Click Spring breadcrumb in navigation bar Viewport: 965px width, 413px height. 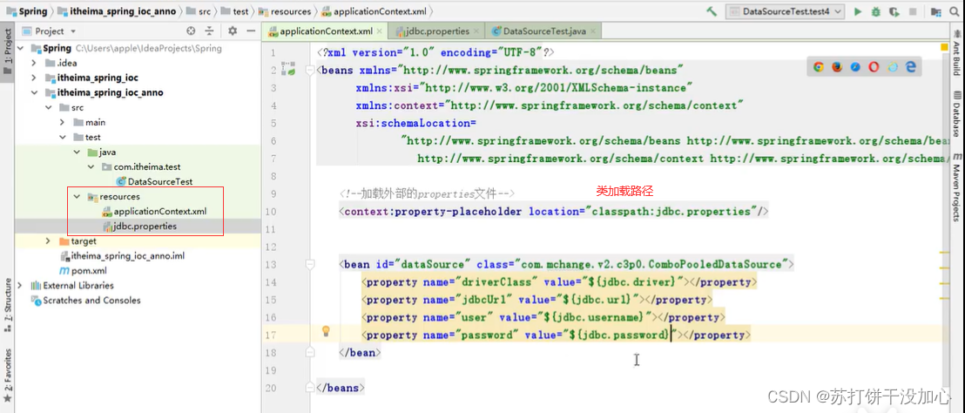(x=26, y=11)
